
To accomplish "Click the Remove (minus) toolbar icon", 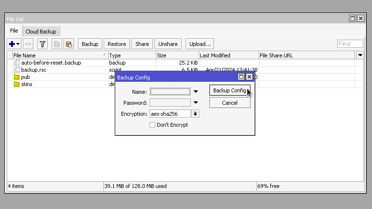I will (28, 44).
